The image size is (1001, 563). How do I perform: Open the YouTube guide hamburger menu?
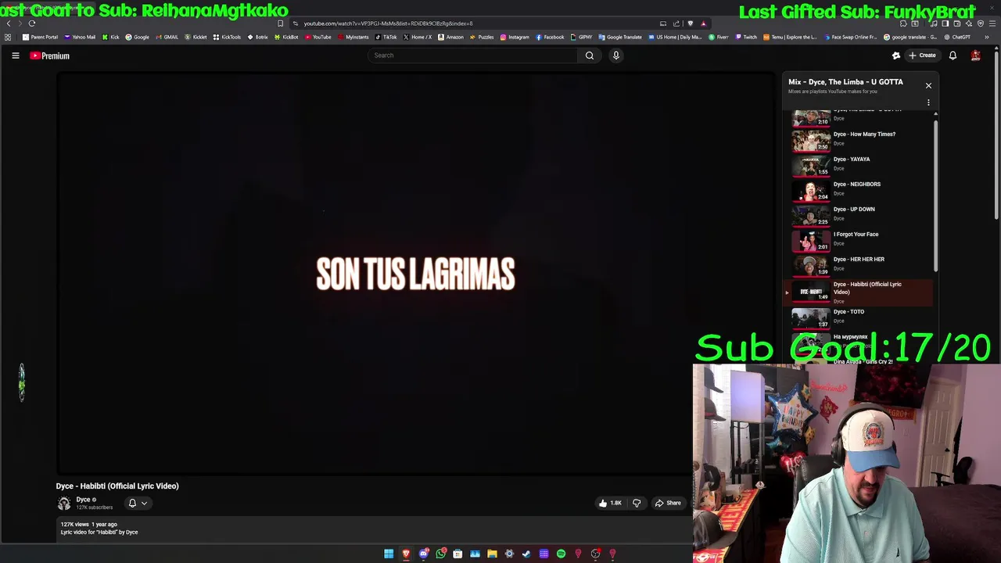15,56
